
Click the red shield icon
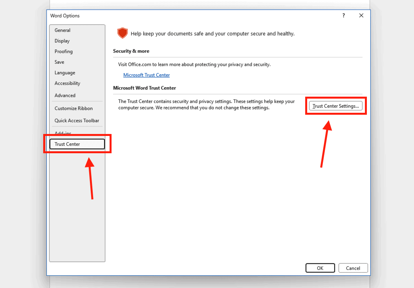pos(123,33)
